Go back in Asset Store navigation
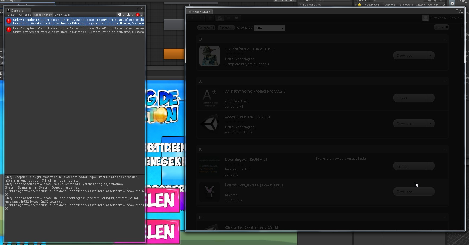 click(x=192, y=18)
